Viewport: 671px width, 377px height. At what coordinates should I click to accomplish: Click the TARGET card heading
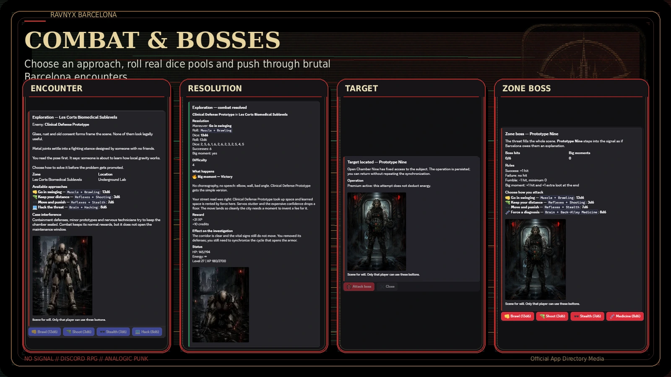(362, 88)
